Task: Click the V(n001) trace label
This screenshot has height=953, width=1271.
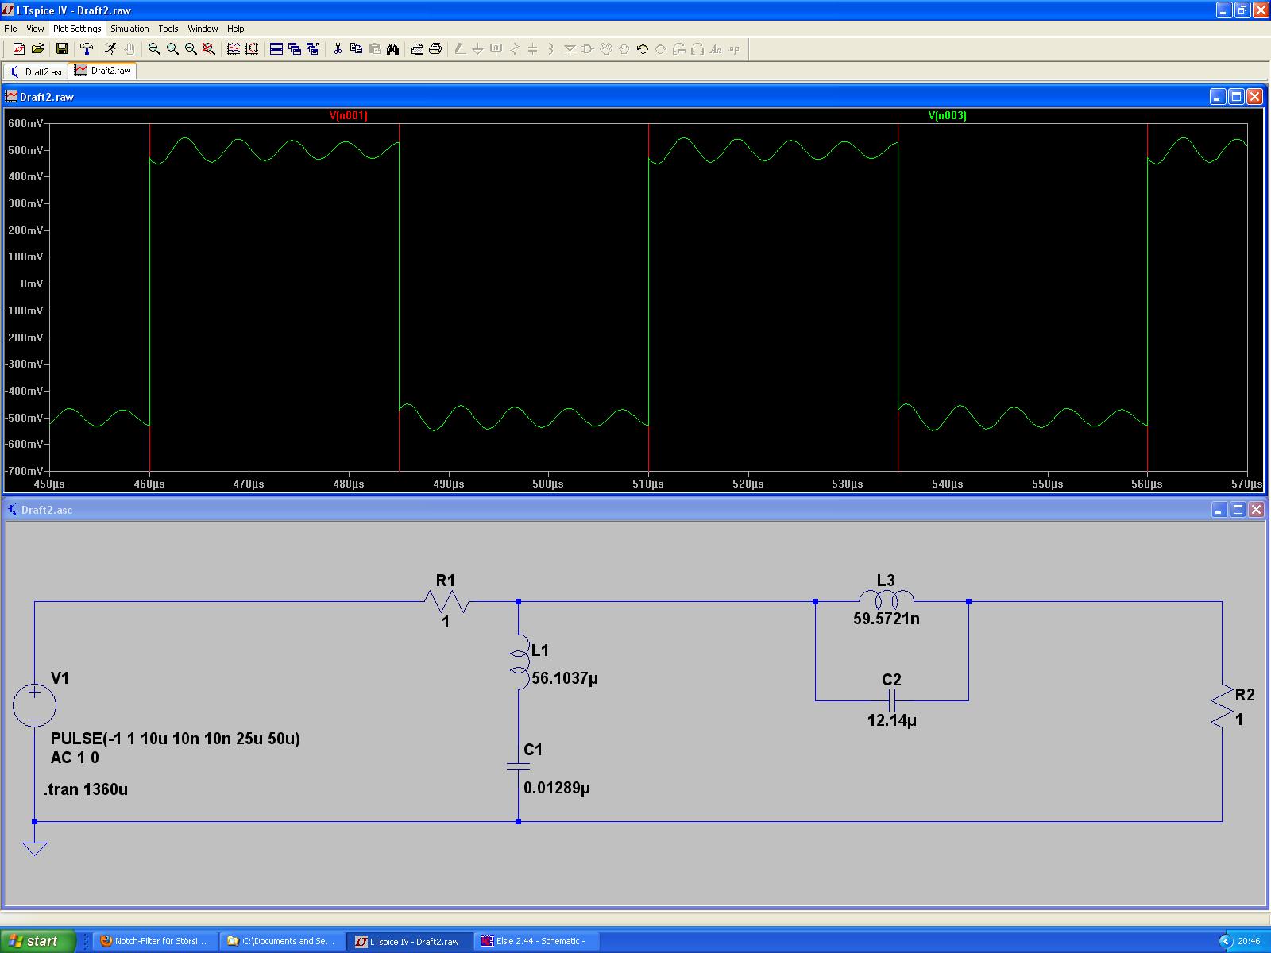Action: 348,116
